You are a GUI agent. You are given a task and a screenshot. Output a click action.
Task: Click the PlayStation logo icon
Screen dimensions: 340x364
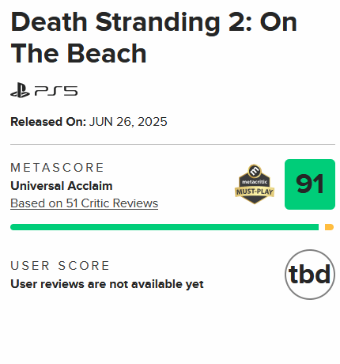(x=20, y=90)
